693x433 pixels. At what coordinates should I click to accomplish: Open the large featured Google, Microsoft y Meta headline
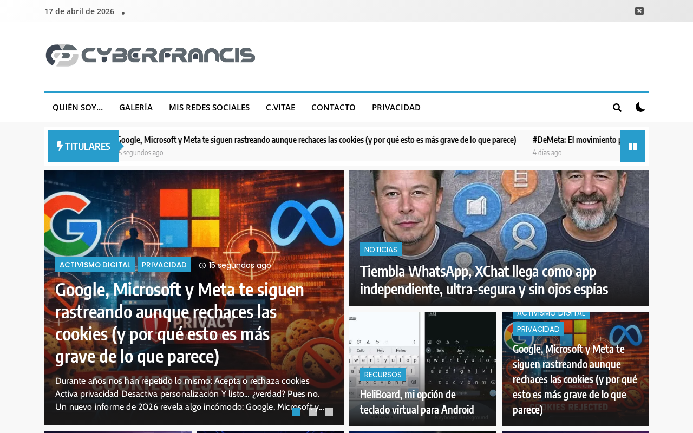pos(180,323)
